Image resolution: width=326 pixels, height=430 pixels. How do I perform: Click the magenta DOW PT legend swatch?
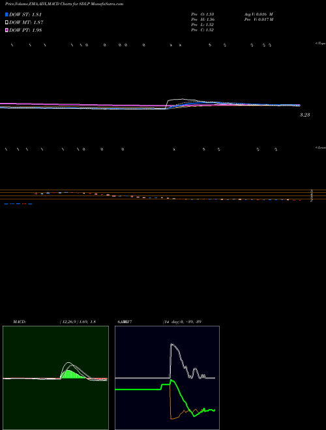point(7,30)
